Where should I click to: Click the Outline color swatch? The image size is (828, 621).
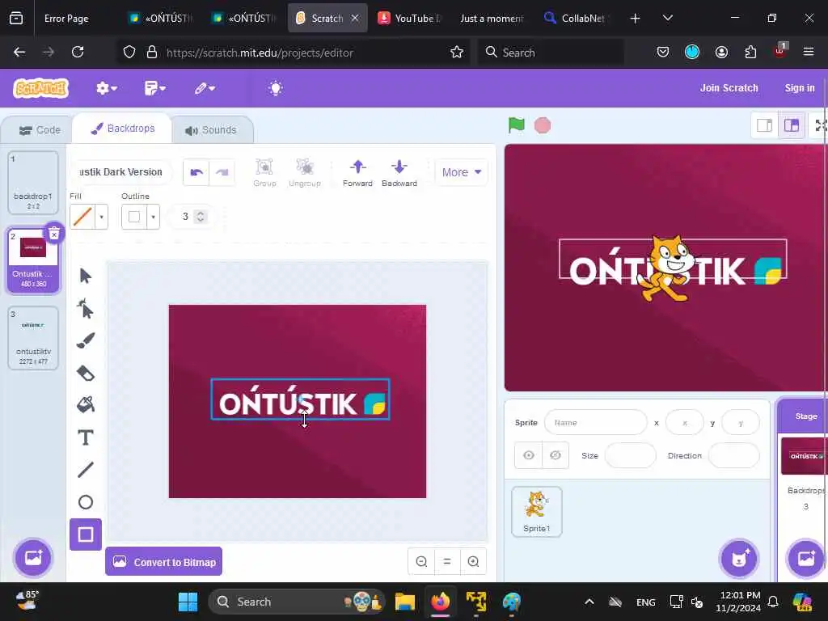click(134, 217)
